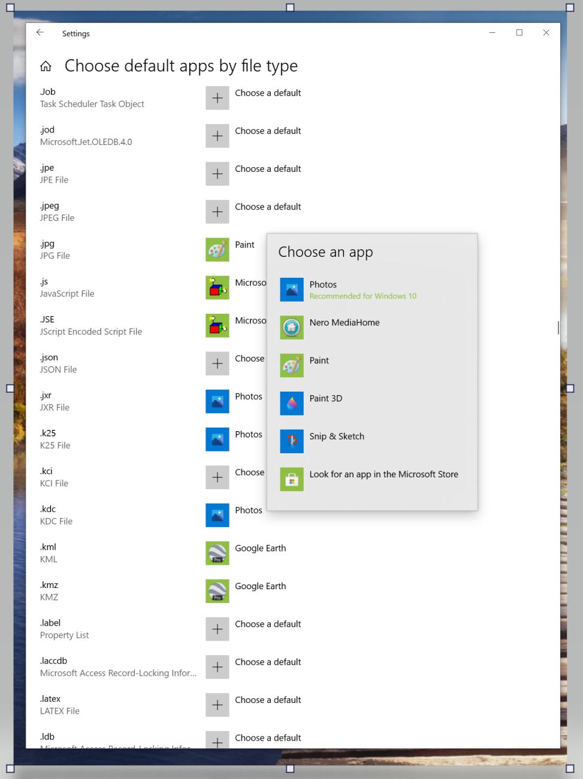Click the plus icon for .jpe file type
Viewport: 583px width, 779px height.
218,174
